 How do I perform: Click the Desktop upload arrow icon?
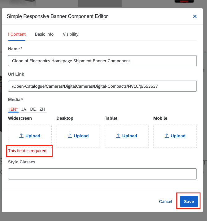click(70, 136)
